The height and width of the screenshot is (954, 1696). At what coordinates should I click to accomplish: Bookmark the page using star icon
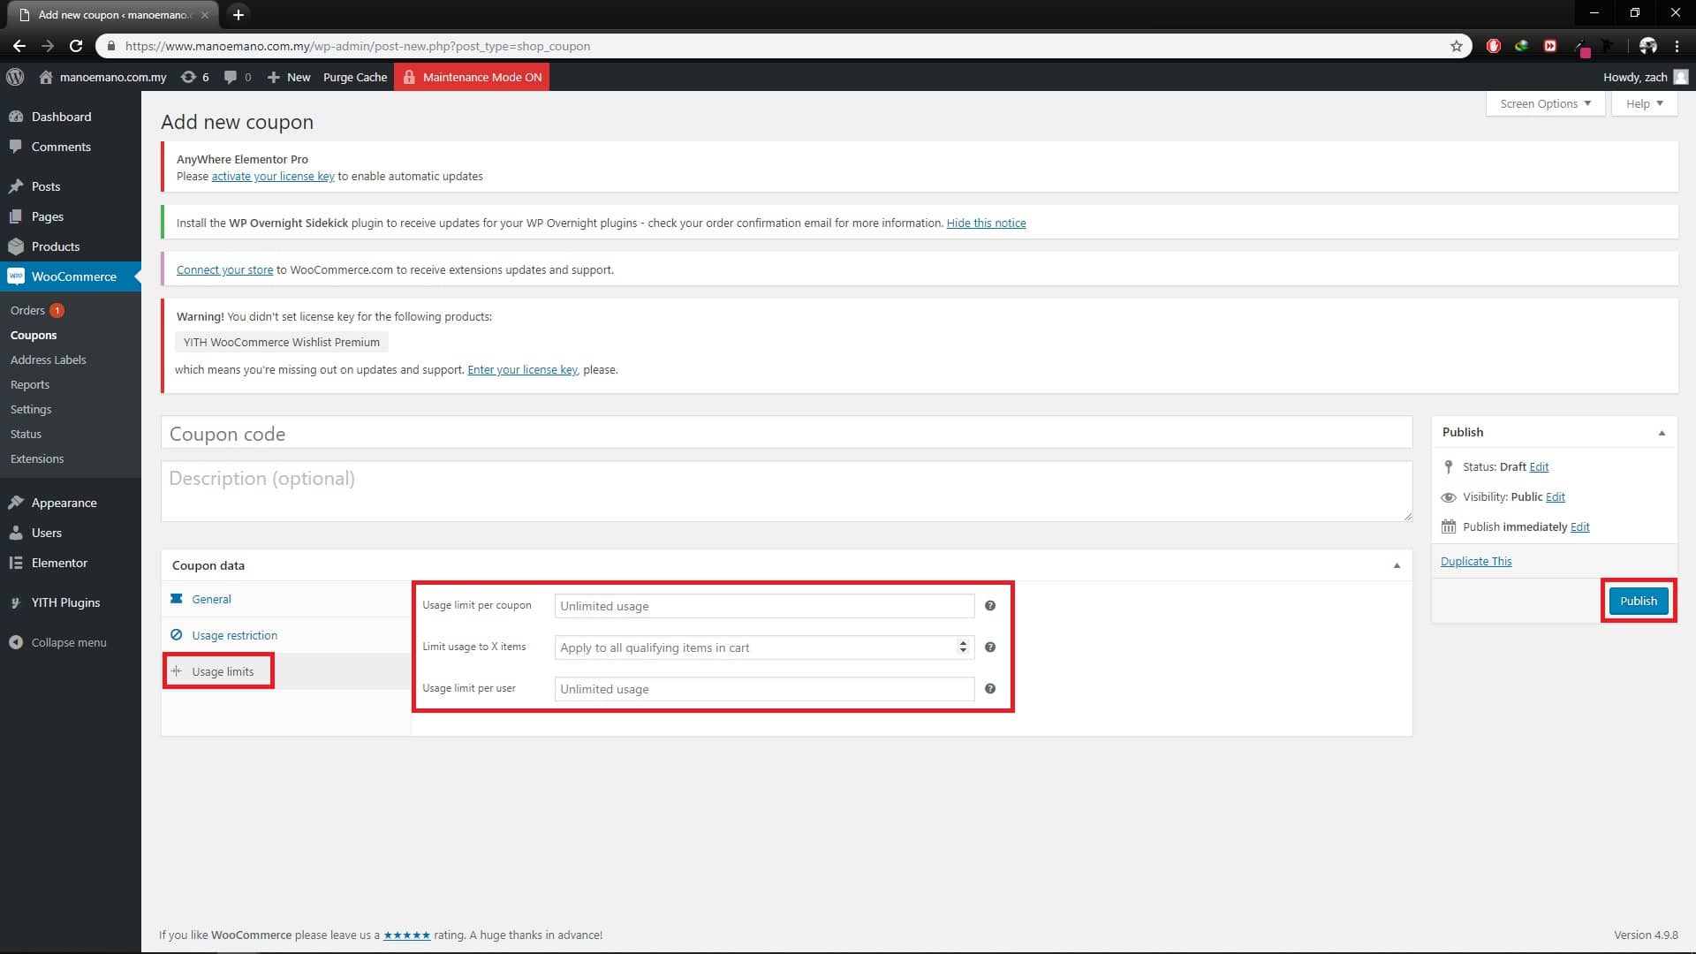coord(1456,46)
